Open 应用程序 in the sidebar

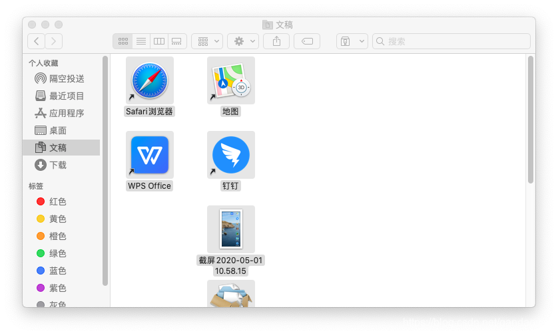point(61,113)
